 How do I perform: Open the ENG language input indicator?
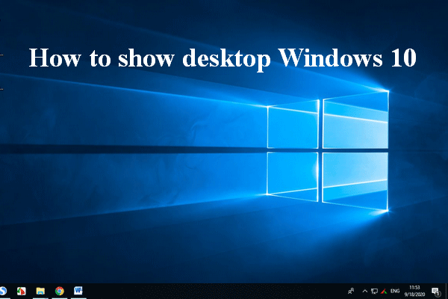[x=395, y=291]
